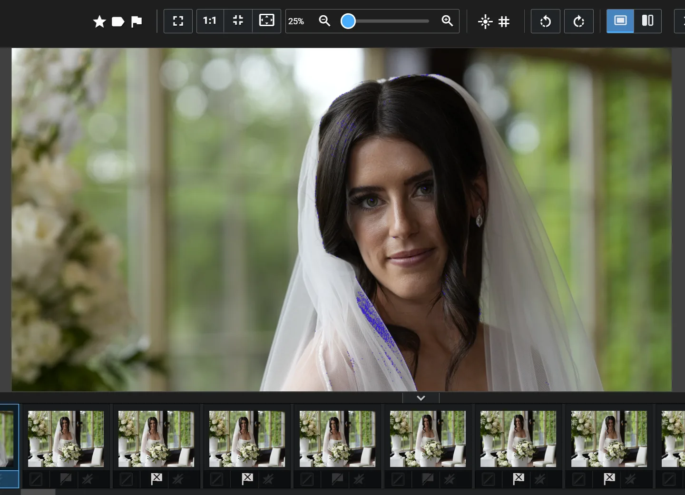
Task: Set zoom to 1:1 actual size
Action: (210, 21)
